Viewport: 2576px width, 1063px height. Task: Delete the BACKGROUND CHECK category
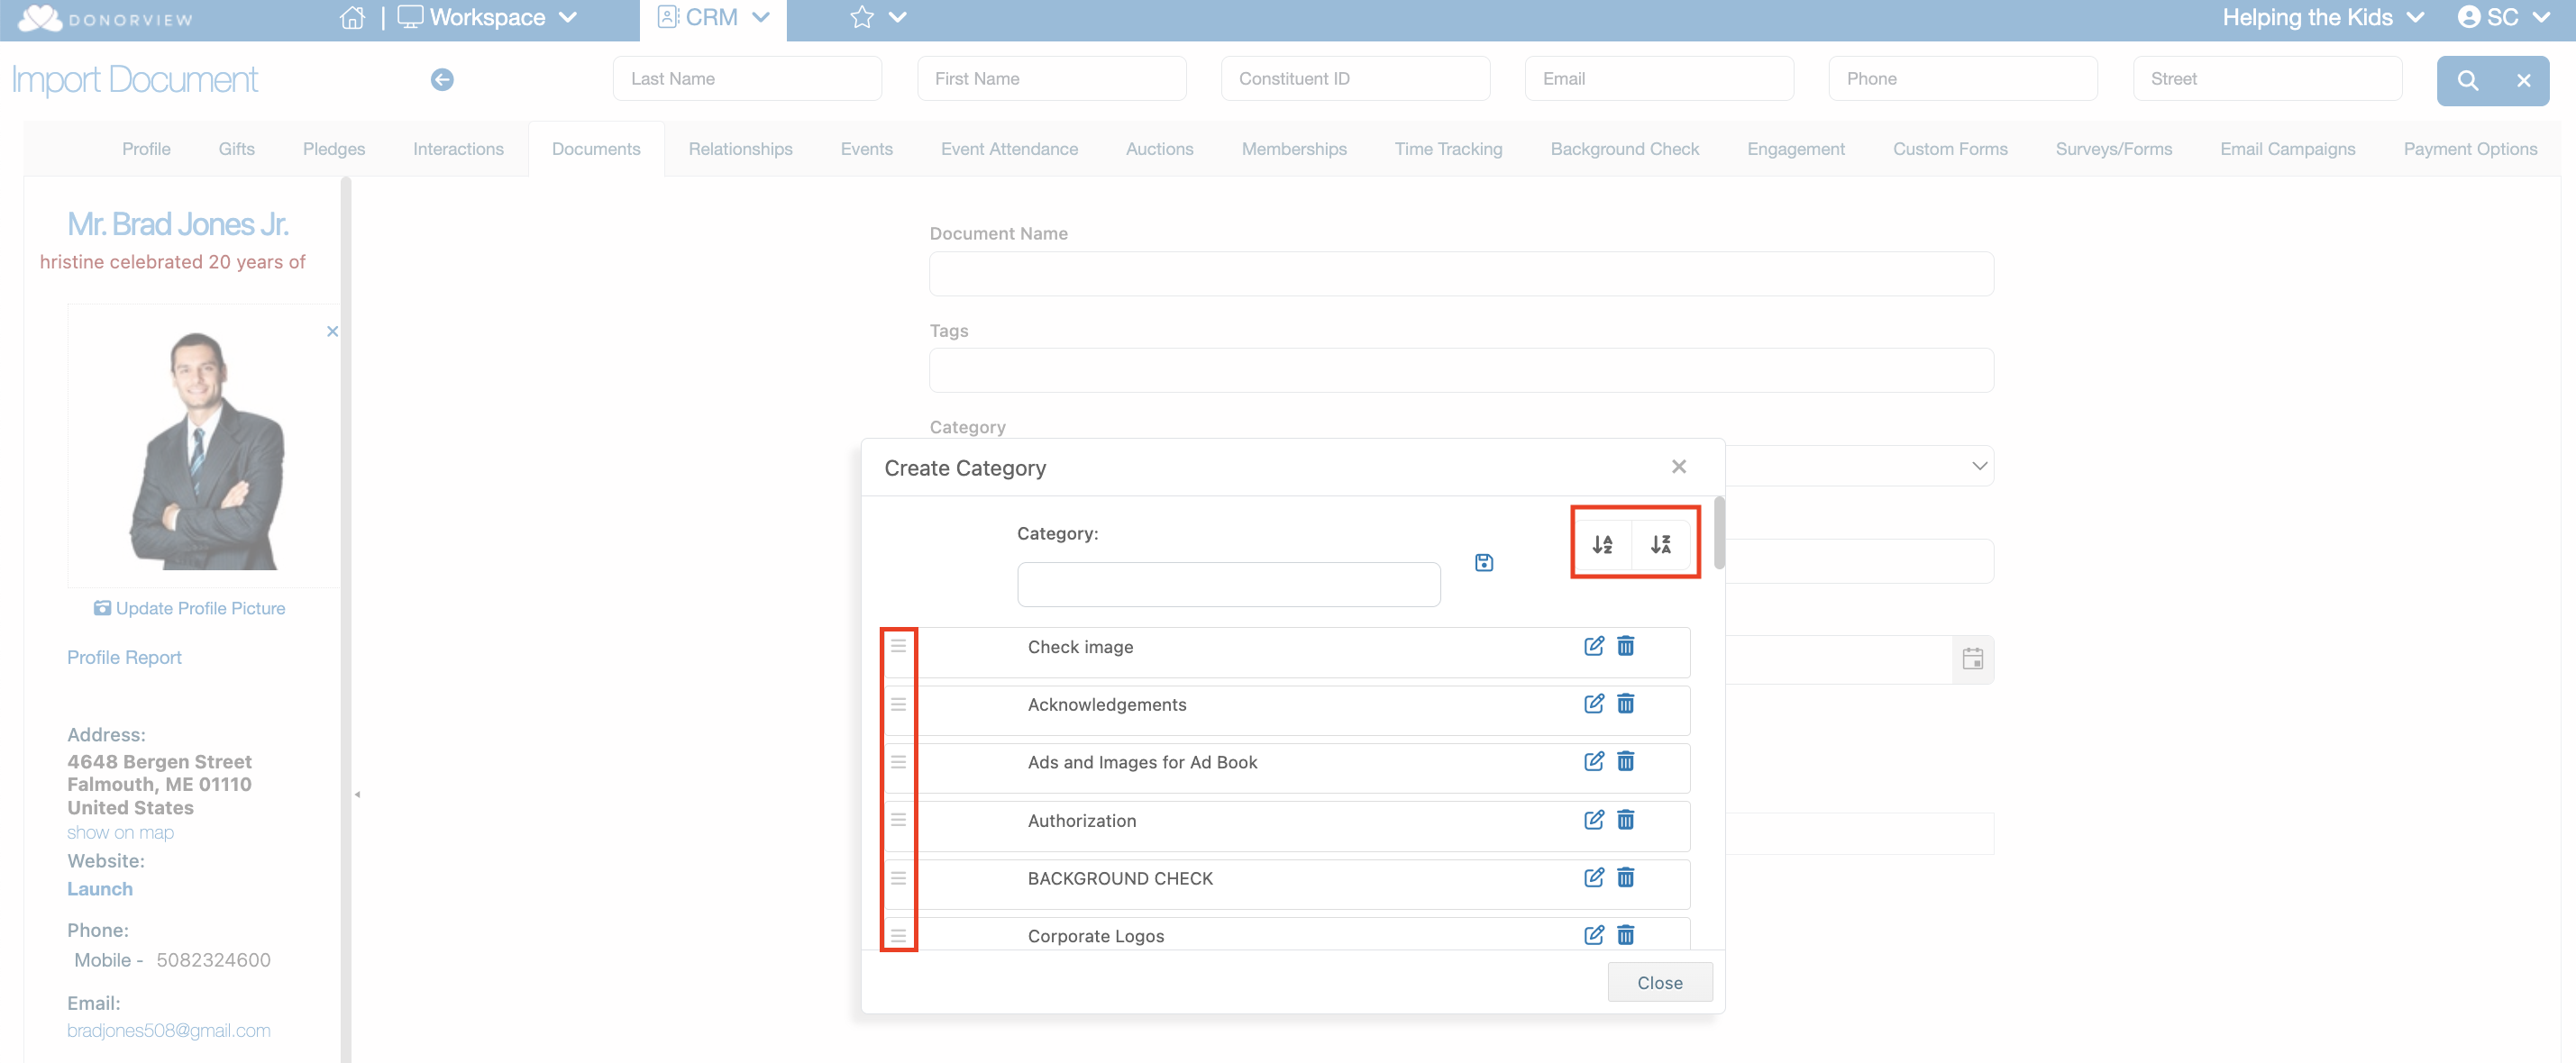pos(1626,878)
